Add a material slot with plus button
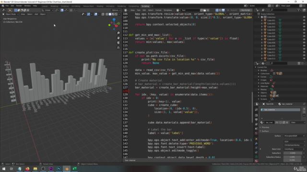Viewport: 307px width, 172px height. (x=304, y=109)
